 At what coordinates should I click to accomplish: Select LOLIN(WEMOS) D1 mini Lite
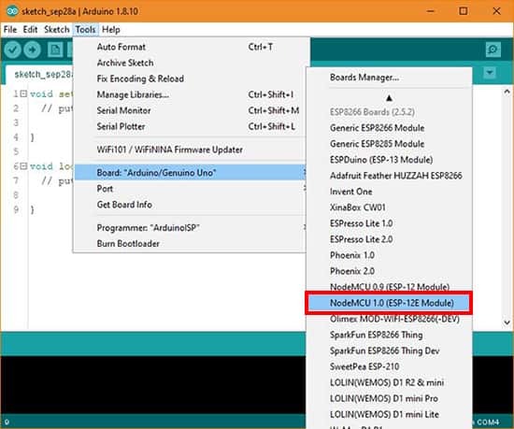click(389, 414)
